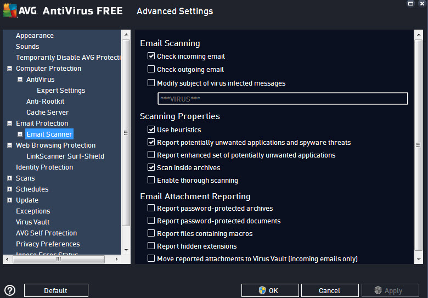This screenshot has height=298, width=428.
Task: Maximize the Advanced Settings window
Action: tap(410, 3)
